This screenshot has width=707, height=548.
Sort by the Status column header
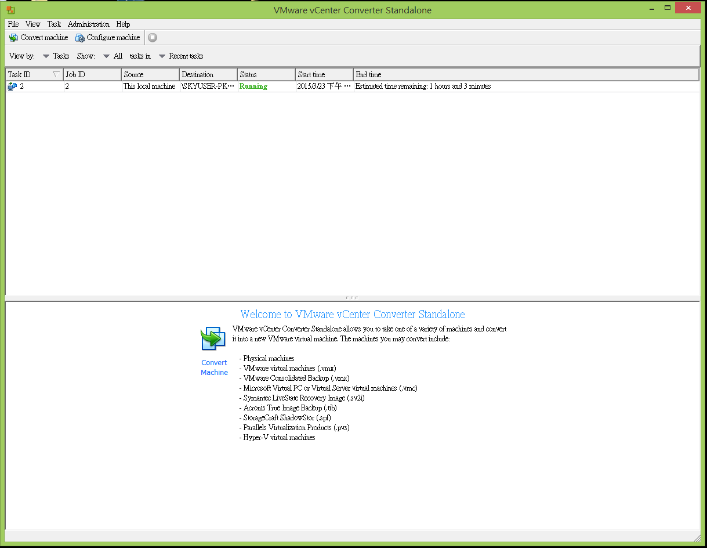point(267,75)
